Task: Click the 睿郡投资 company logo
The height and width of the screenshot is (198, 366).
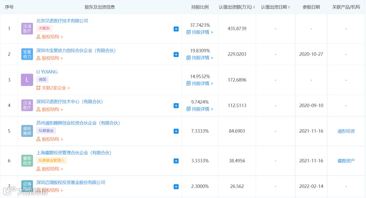Action: coord(27,161)
